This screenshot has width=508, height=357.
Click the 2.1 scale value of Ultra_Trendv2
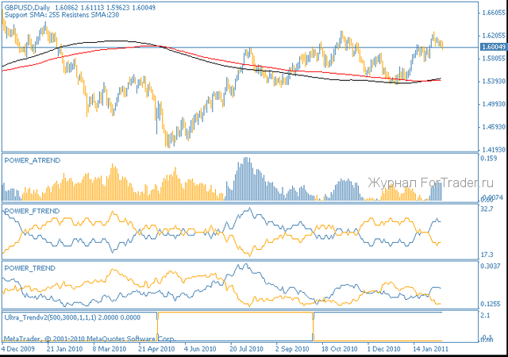[x=485, y=315]
